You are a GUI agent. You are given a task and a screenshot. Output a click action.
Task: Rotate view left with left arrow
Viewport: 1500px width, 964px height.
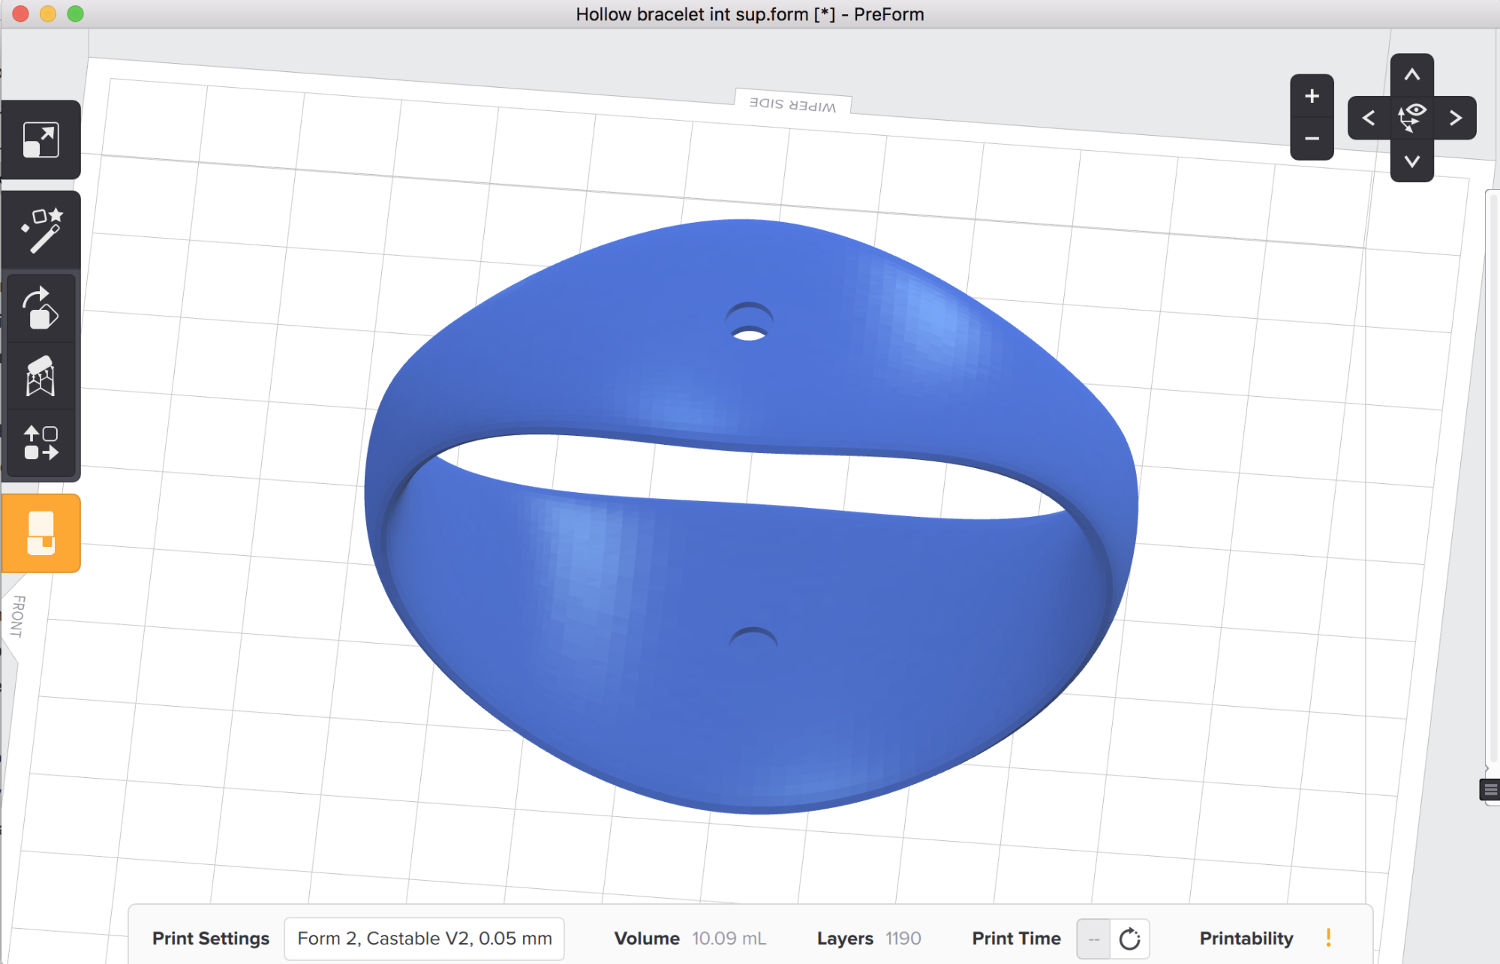[x=1369, y=118]
